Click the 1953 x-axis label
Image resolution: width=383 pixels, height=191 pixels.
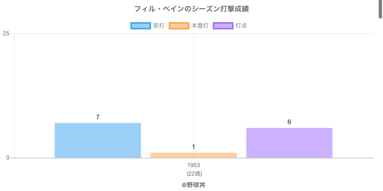coord(194,165)
